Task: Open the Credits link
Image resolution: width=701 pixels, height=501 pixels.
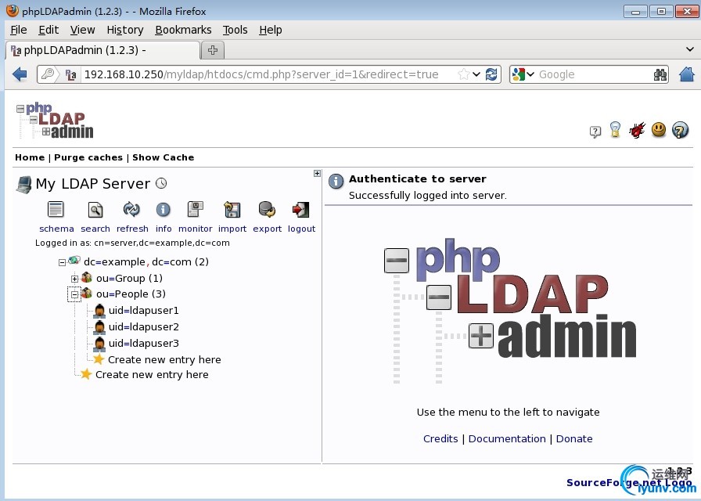Action: [440, 439]
